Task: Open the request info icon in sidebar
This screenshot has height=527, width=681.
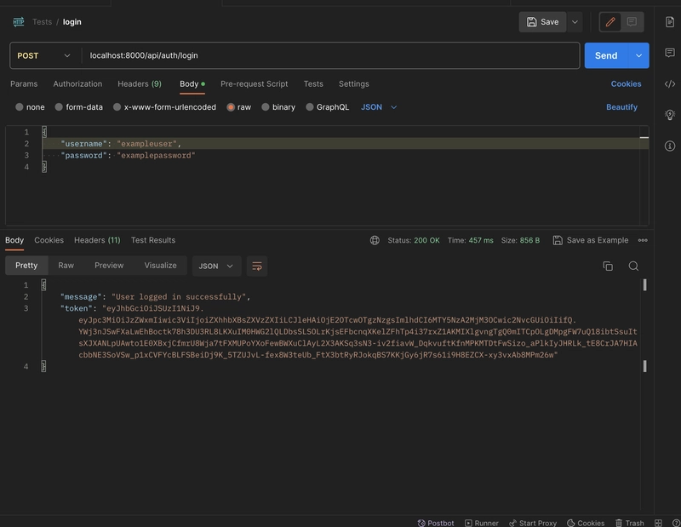Action: pyautogui.click(x=670, y=146)
